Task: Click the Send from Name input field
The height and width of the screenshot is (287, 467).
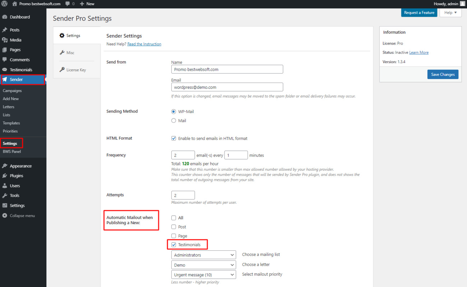Action: [227, 69]
